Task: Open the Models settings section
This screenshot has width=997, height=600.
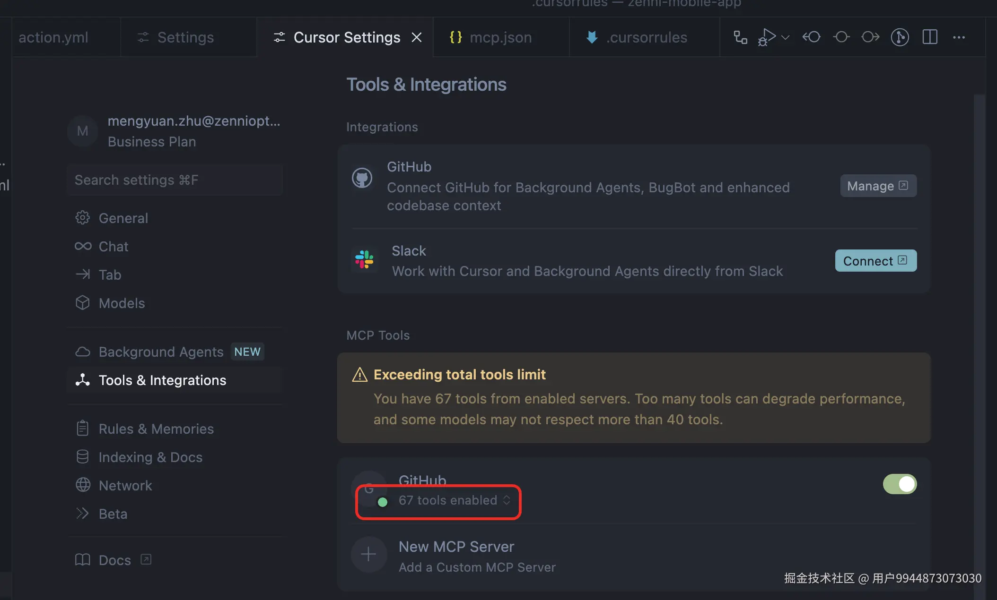Action: (122, 303)
